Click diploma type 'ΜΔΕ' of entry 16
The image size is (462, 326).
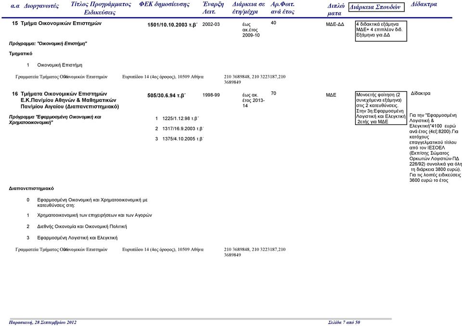(331, 95)
